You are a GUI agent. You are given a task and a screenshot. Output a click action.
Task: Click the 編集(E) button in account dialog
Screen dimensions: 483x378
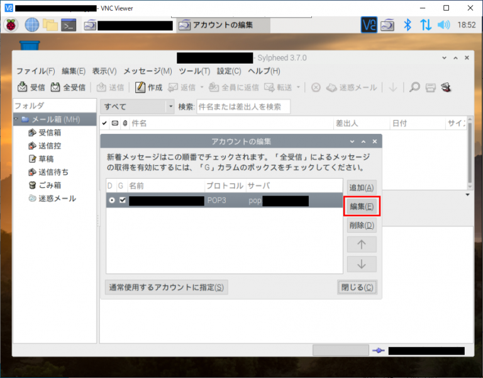coord(361,206)
